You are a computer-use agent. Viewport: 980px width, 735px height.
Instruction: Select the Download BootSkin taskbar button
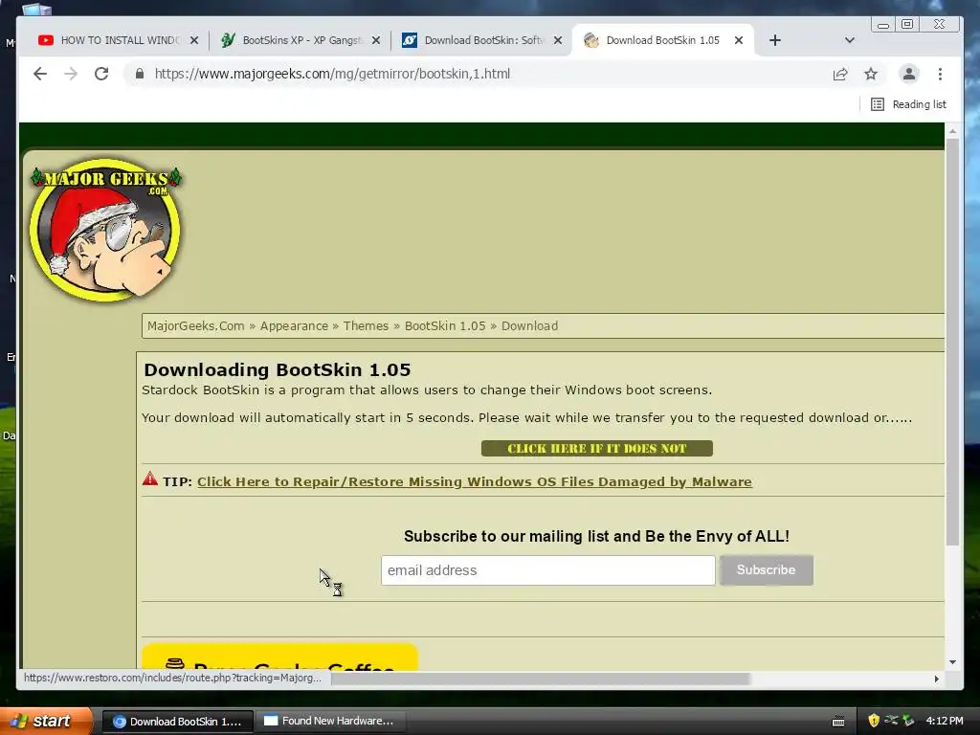[177, 722]
